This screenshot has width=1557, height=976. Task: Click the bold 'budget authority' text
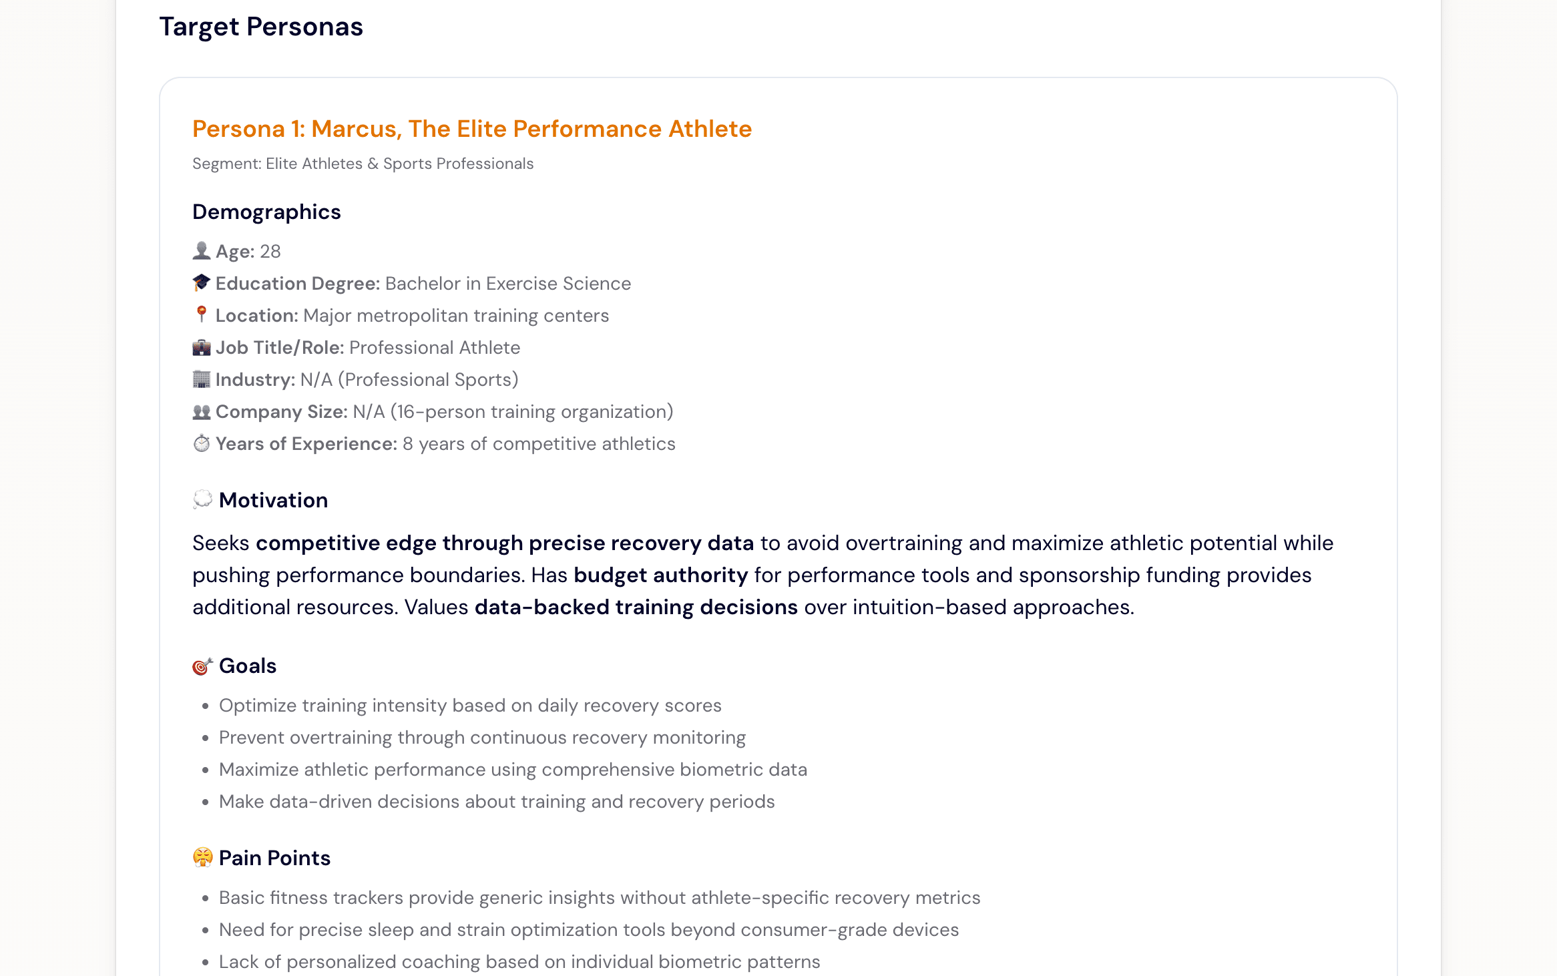tap(660, 575)
